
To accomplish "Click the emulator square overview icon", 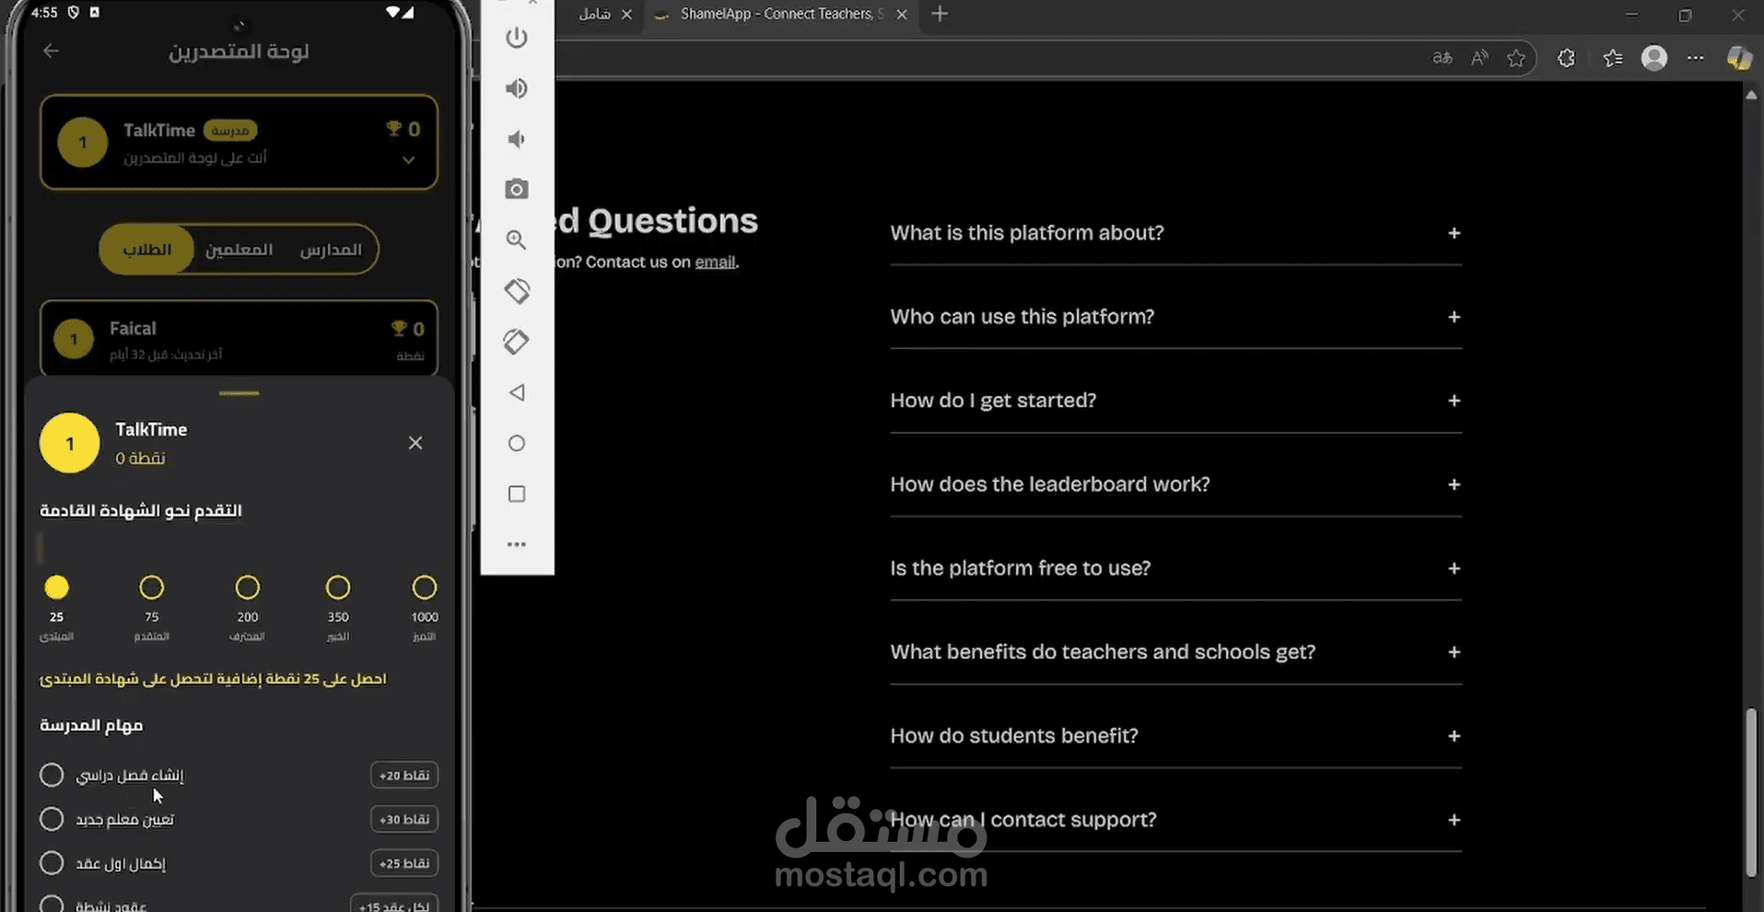I will [x=517, y=494].
